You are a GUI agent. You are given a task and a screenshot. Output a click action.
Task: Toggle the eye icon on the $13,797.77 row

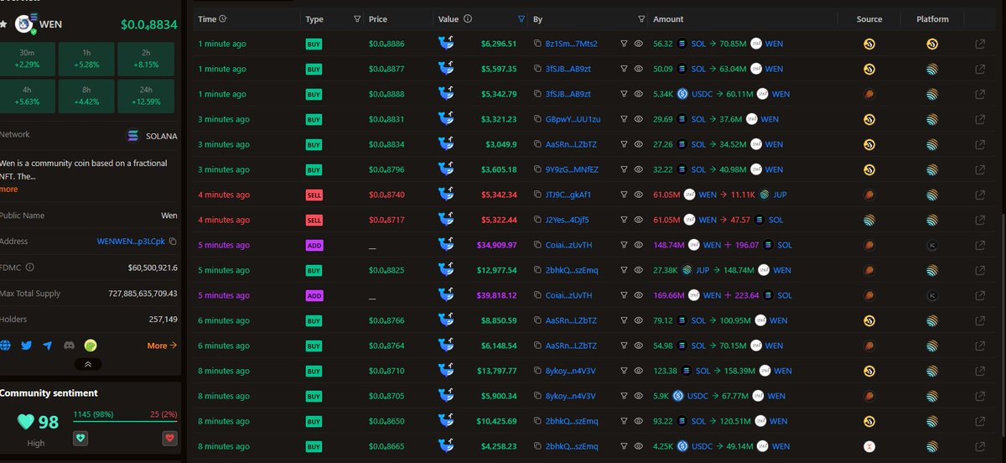[x=638, y=371]
